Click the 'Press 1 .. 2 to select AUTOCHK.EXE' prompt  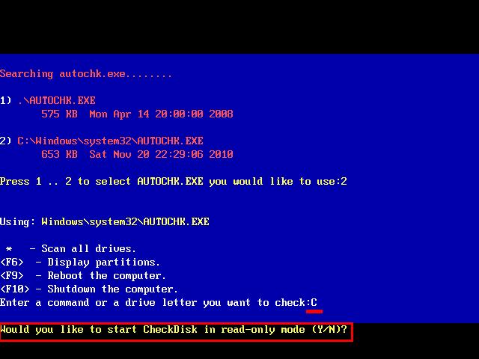174,182
